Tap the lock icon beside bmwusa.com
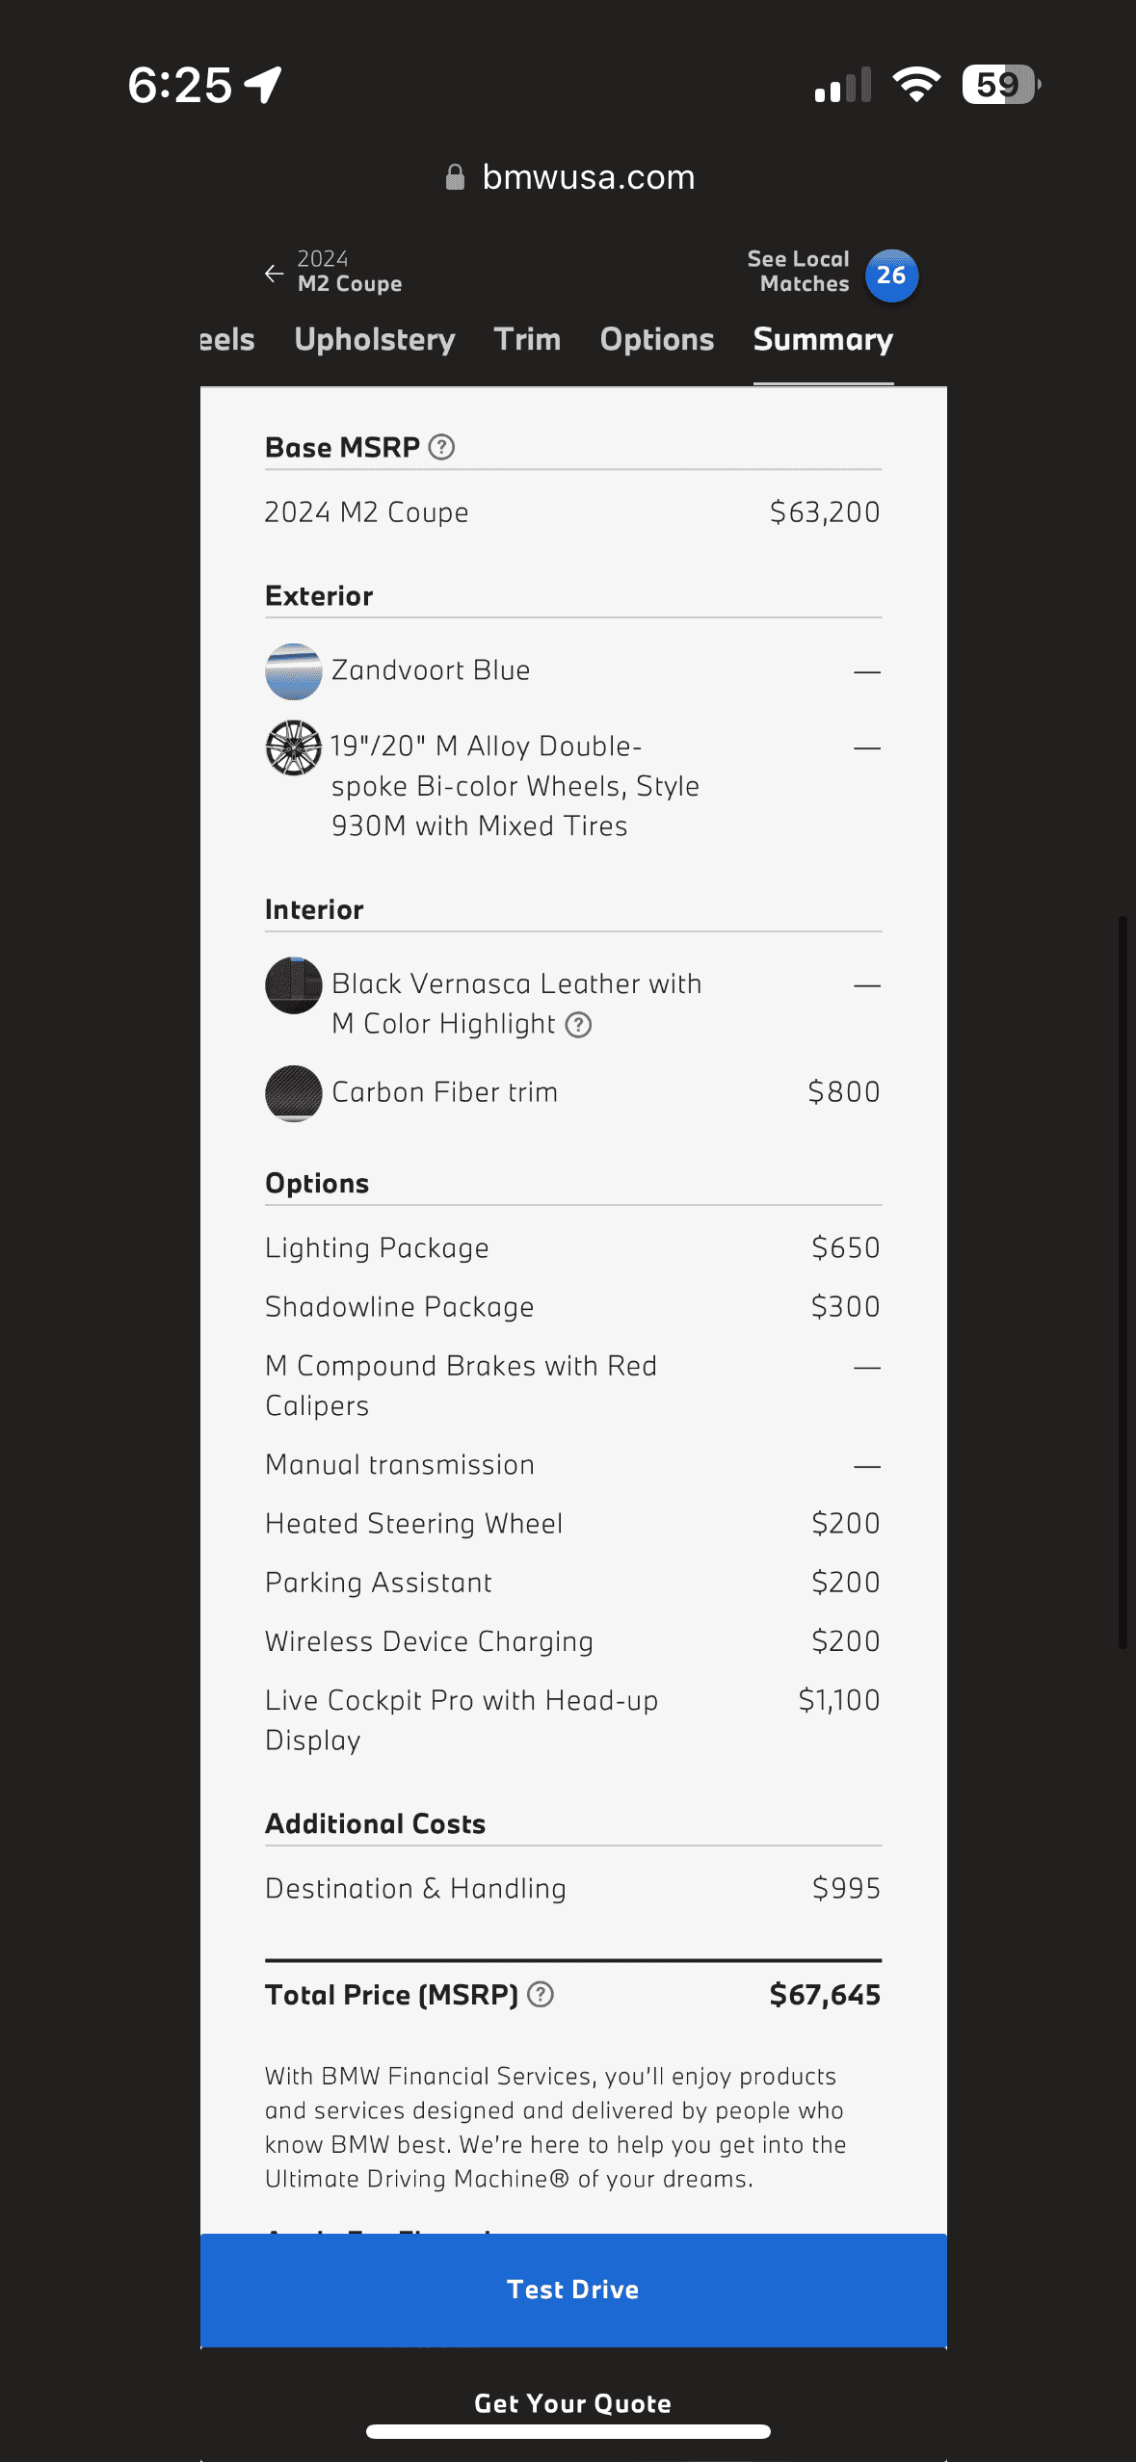Viewport: 1136px width, 2462px height. point(455,177)
